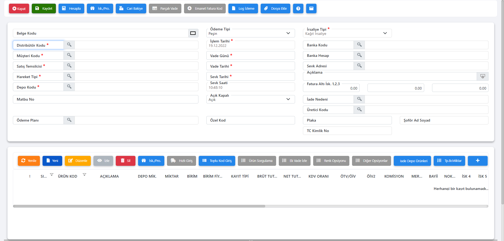Viewport: 504px width, 241px height.
Task: Open the Üretici Kodu search lookup
Action: (x=359, y=109)
